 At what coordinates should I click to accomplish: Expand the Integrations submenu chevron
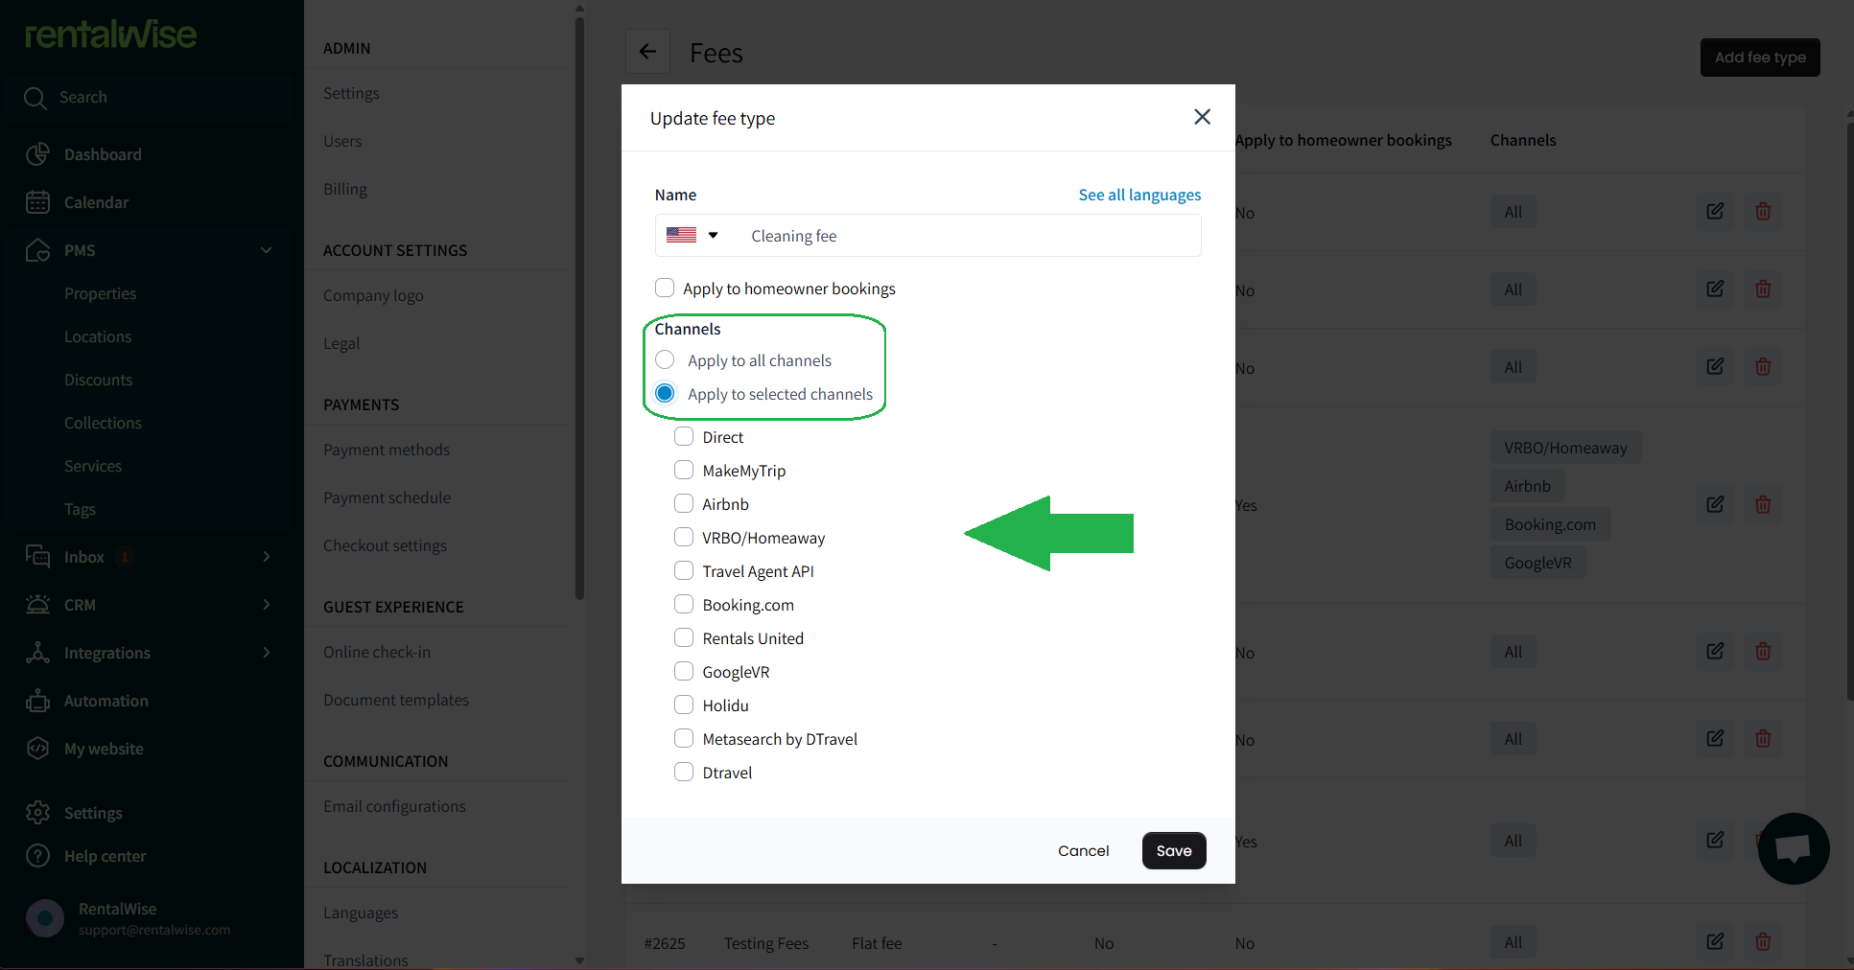pos(267,653)
